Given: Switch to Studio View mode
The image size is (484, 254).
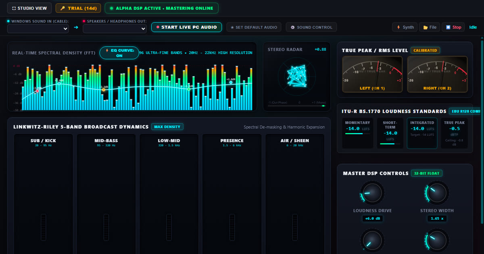Looking at the screenshot, I should click(29, 8).
